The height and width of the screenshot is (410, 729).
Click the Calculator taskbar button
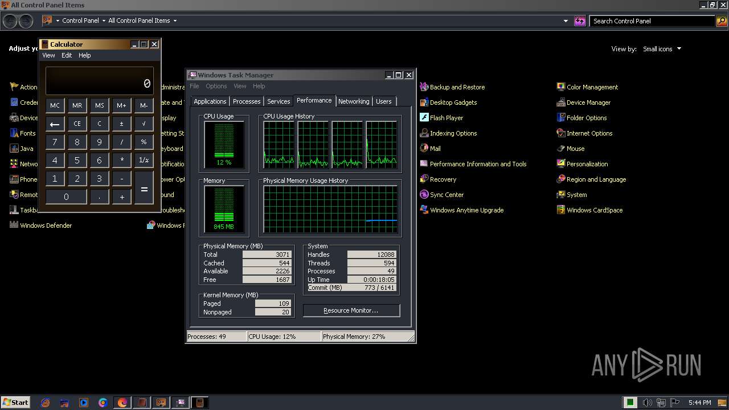click(x=199, y=403)
